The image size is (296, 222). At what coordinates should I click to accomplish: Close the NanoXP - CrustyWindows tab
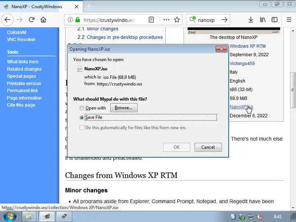77,7
